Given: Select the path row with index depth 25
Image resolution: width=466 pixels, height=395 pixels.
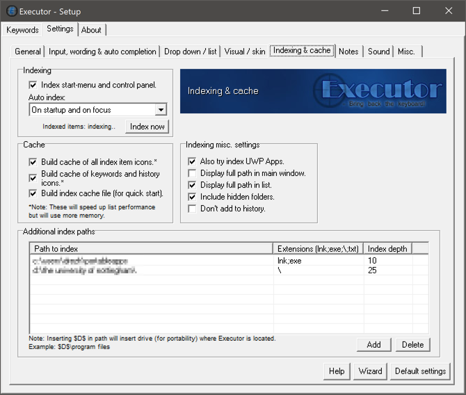Looking at the screenshot, I should pyautogui.click(x=229, y=271).
